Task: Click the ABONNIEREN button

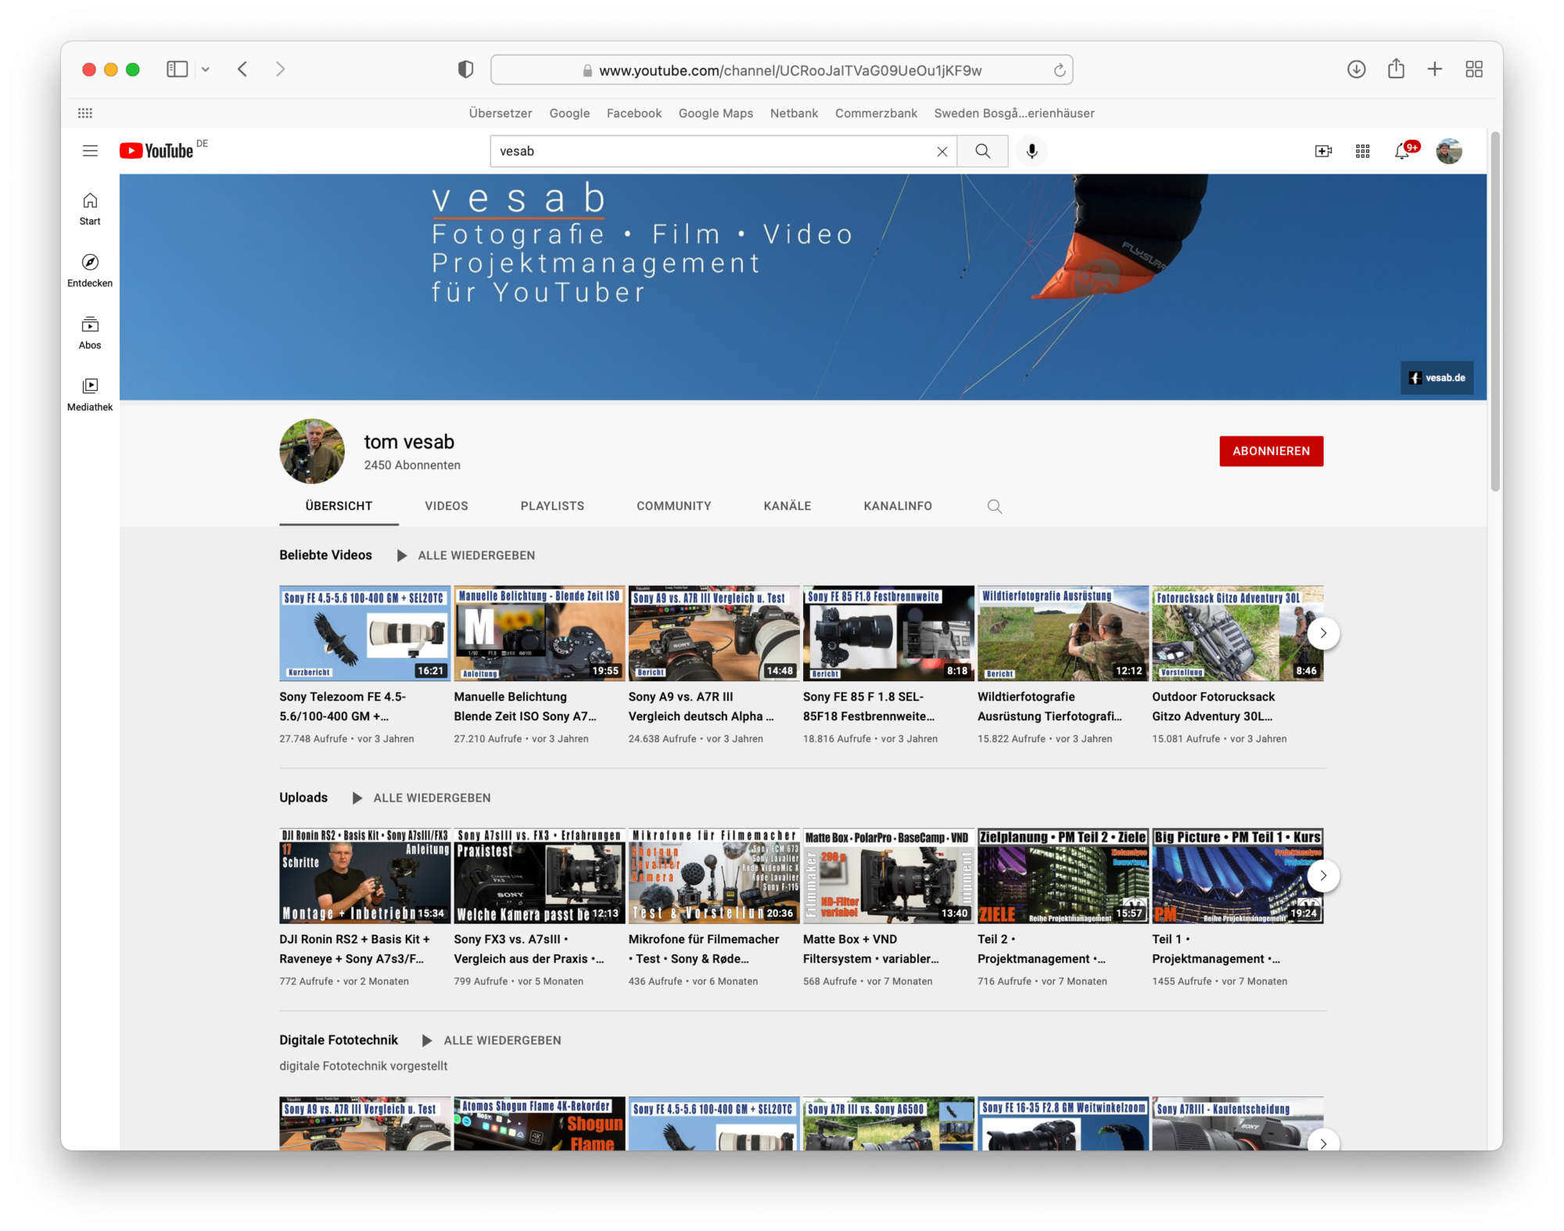Action: [1271, 451]
